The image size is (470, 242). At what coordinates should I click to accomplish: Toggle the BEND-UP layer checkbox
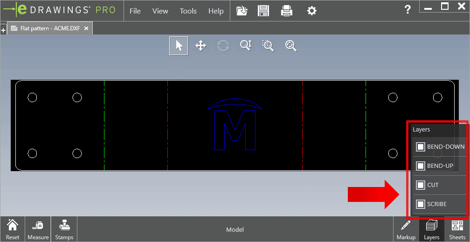pos(421,166)
